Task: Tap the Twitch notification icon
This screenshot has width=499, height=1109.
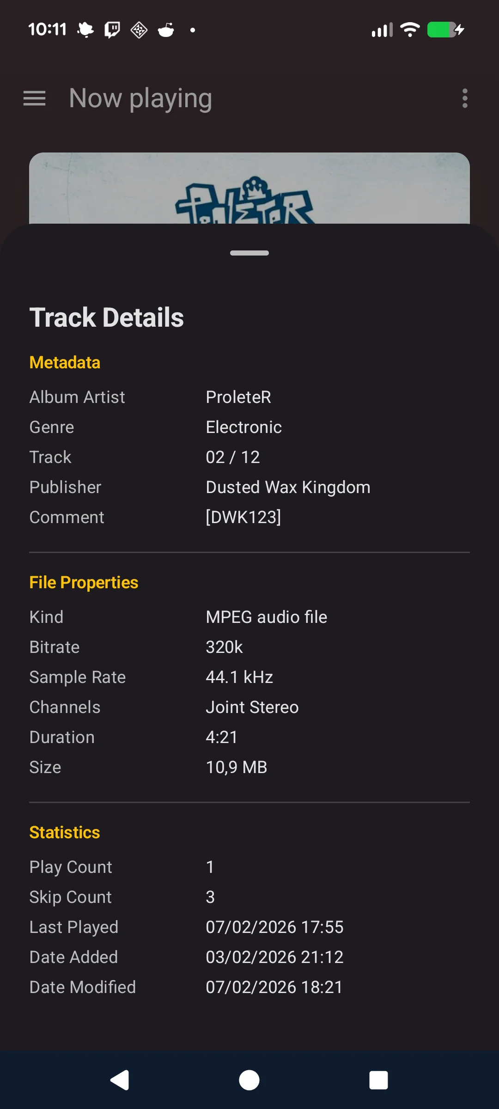Action: pyautogui.click(x=111, y=30)
